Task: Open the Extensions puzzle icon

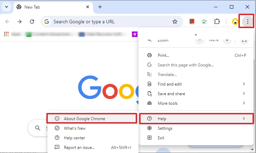Action: point(217,22)
